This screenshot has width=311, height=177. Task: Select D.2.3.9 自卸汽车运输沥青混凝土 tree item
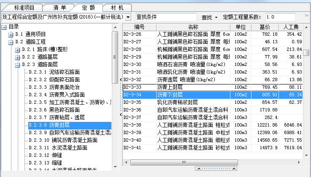(x=70, y=132)
